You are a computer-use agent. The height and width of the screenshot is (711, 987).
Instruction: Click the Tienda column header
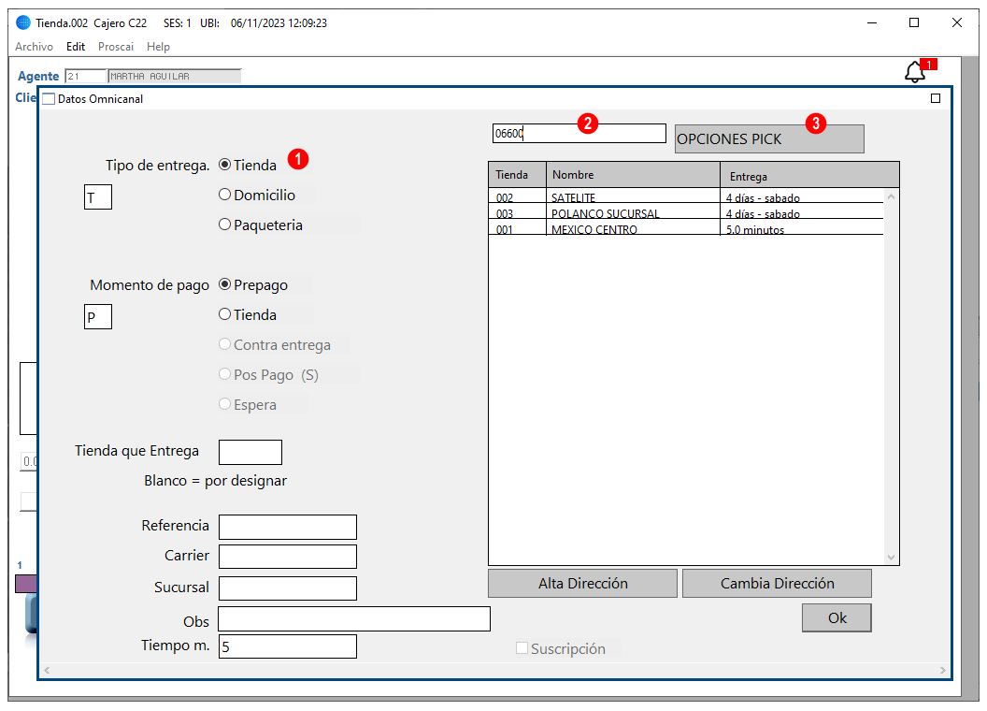coord(518,175)
